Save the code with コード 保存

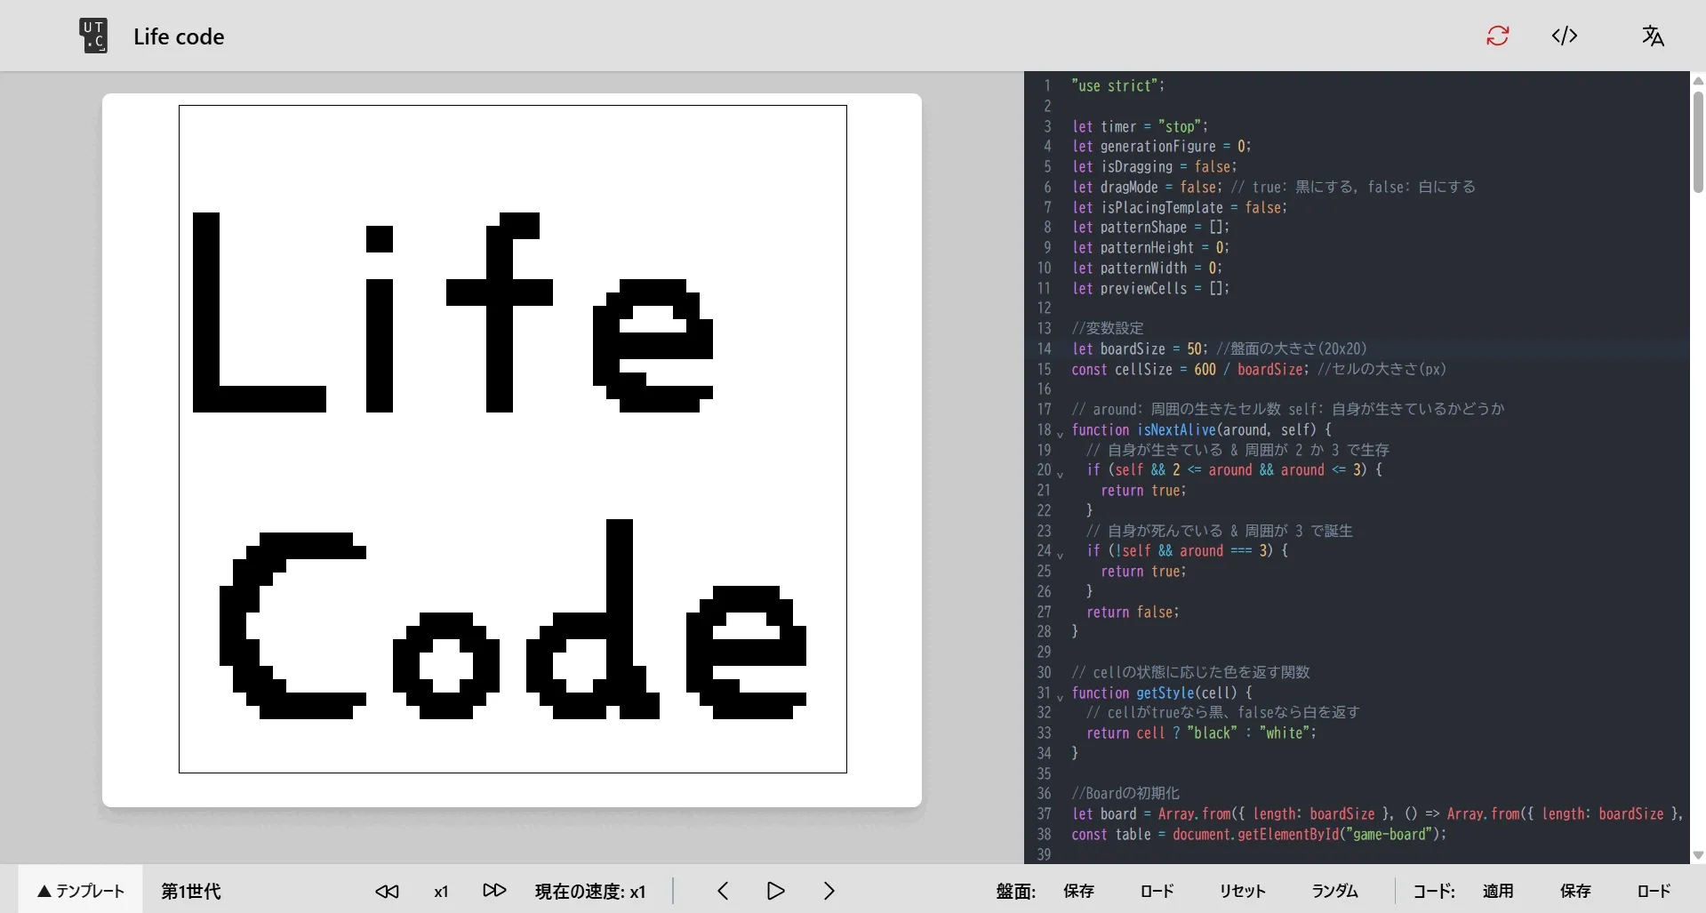[1576, 891]
